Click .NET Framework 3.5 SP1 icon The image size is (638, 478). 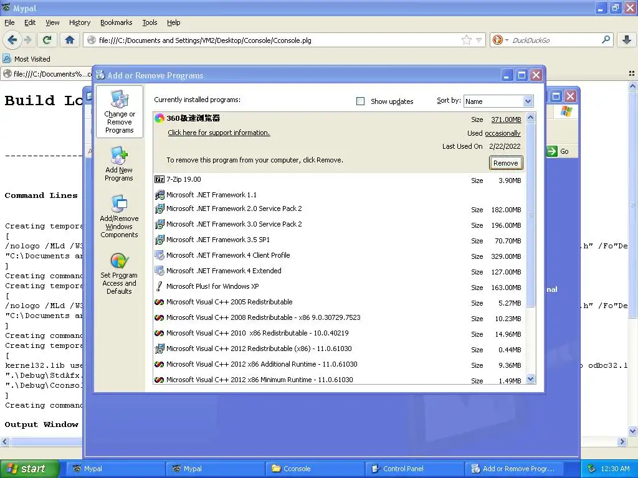[x=159, y=240]
